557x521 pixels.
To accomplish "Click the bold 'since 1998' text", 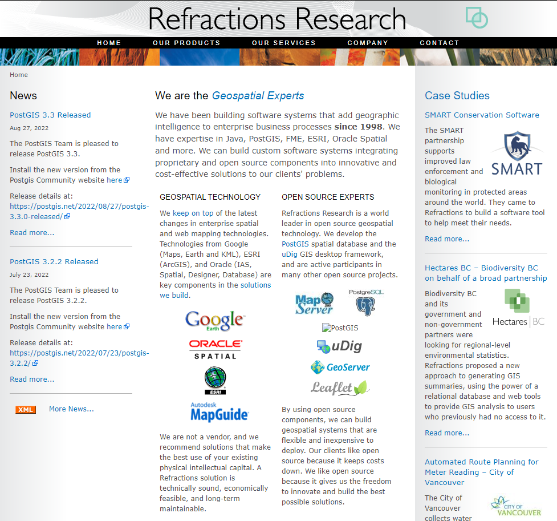I will tap(359, 127).
